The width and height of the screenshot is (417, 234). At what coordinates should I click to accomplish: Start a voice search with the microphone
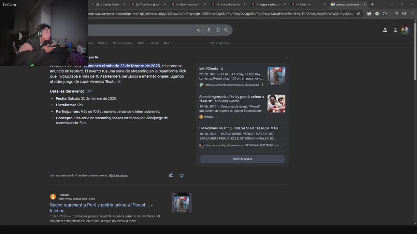[209, 30]
